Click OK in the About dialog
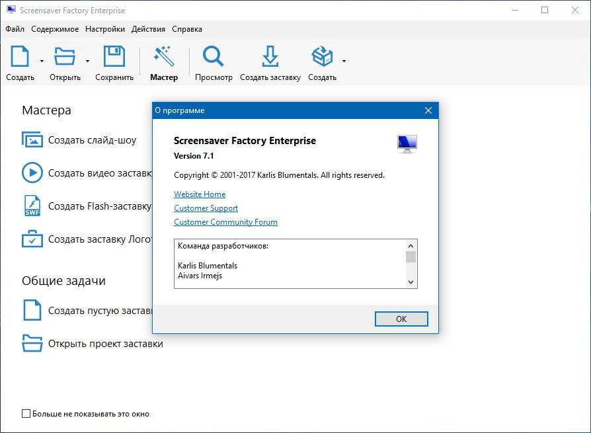 (x=401, y=319)
